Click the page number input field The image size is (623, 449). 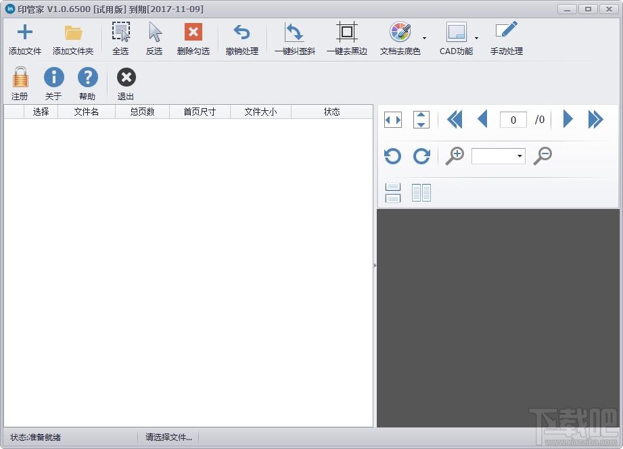513,120
